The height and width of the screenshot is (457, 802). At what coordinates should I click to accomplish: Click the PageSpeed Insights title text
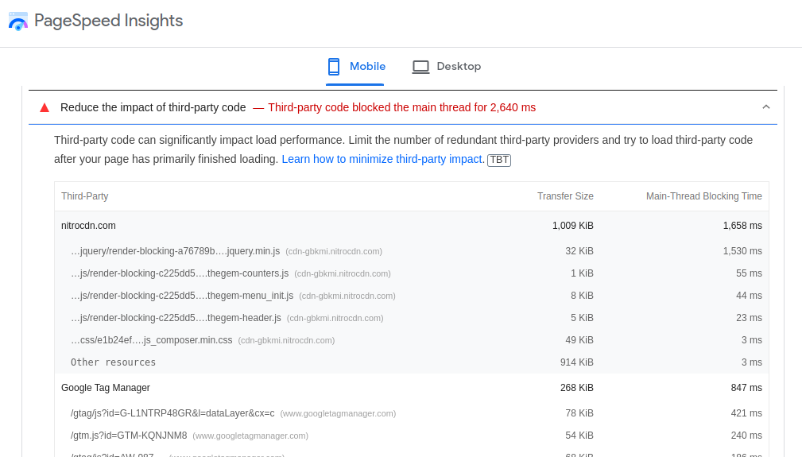click(108, 21)
